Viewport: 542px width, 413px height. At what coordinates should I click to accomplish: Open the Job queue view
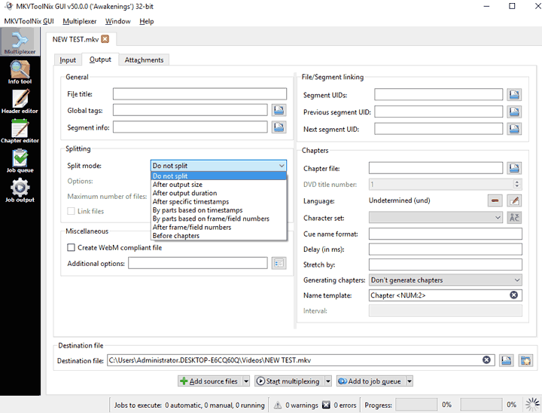20,160
